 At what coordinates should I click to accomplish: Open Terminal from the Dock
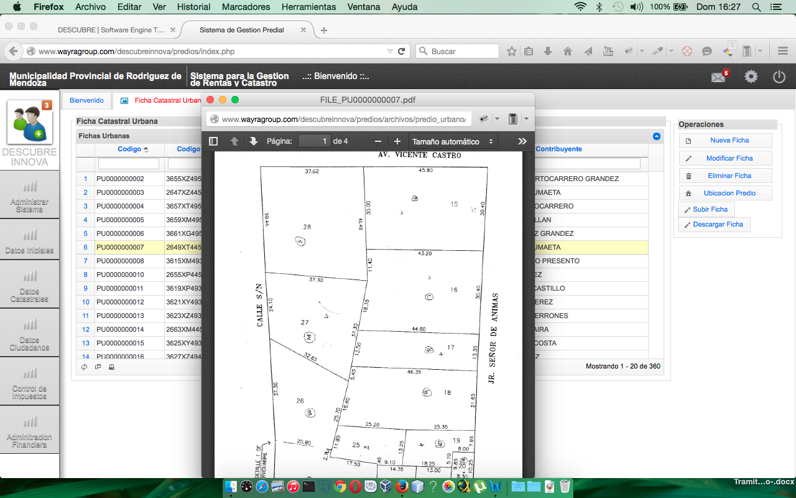tap(308, 487)
